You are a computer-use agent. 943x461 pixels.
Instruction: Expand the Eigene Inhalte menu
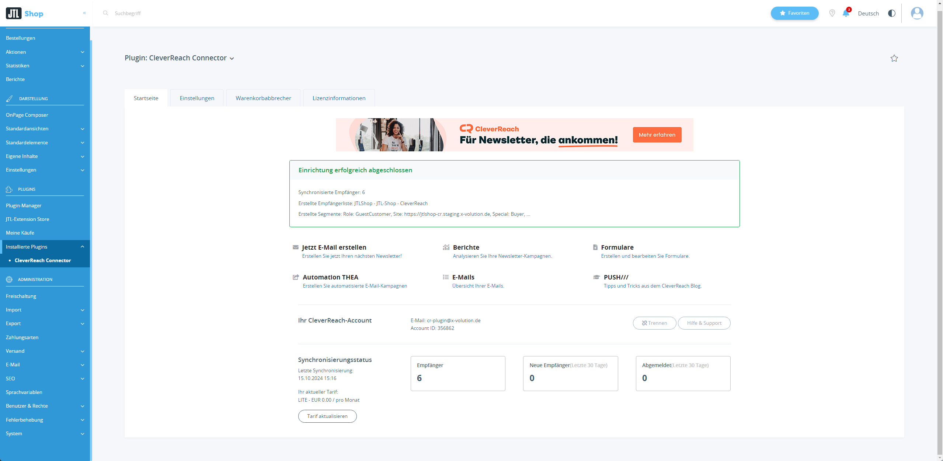tap(45, 156)
